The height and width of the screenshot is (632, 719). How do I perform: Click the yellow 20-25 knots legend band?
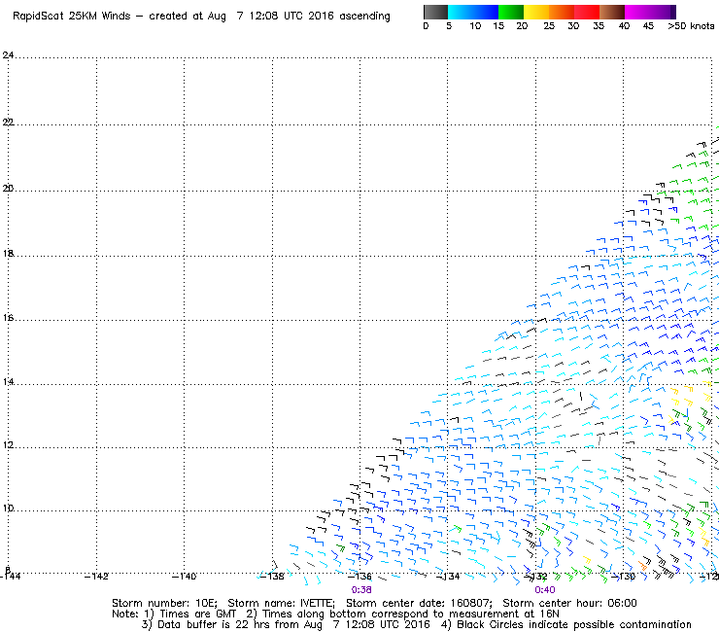coord(536,12)
